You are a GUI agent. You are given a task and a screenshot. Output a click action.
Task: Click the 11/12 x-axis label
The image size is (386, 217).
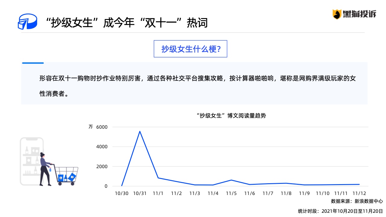click(359, 193)
